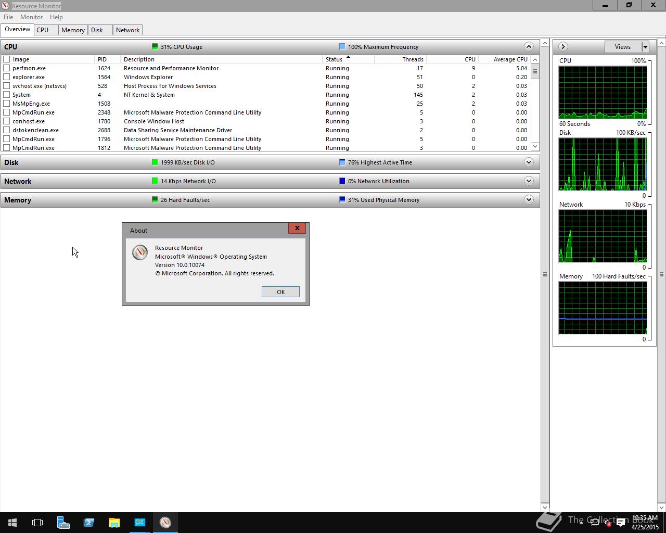Check the MsMpEng.exe process checkbox

coord(7,104)
